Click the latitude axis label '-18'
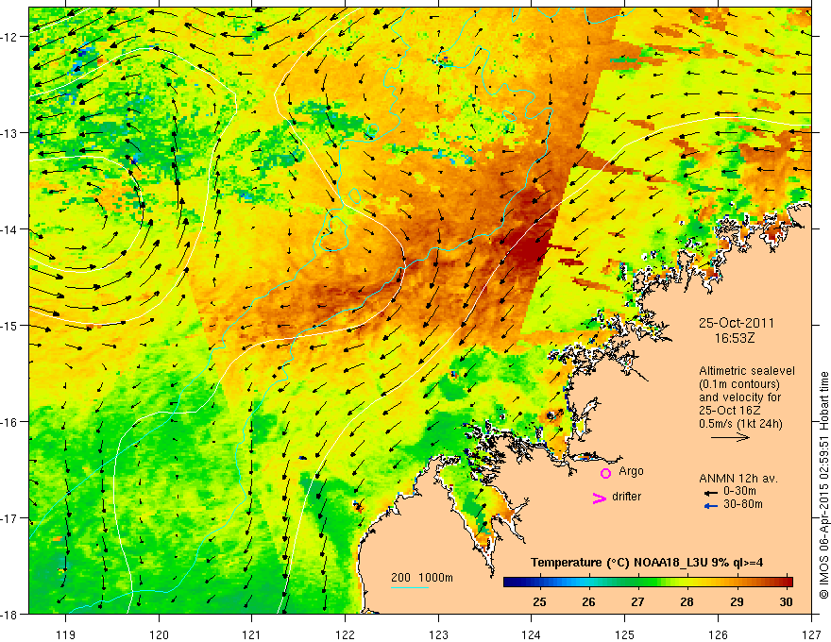 10,614
